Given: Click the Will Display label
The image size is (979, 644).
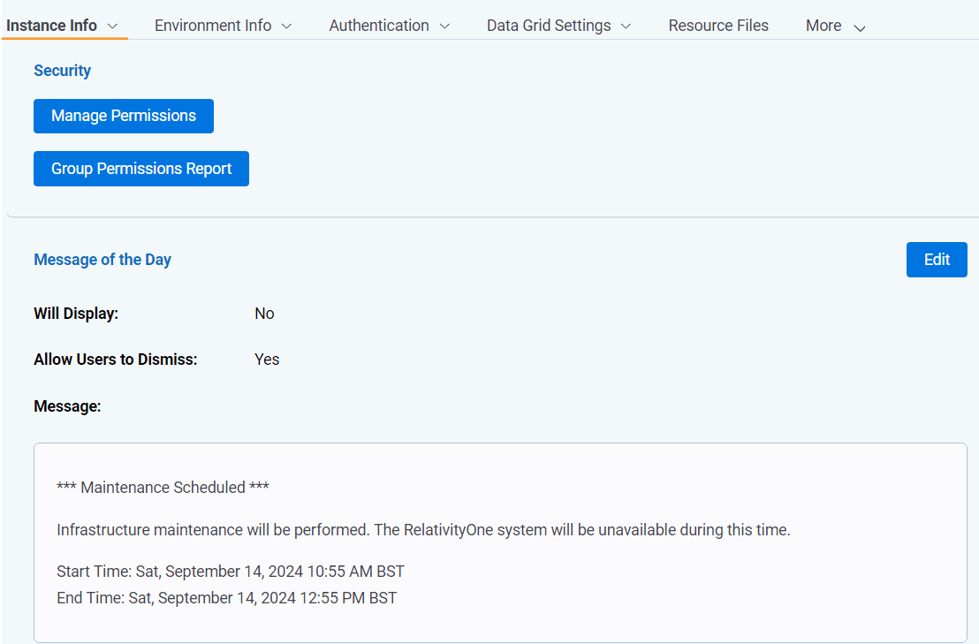Looking at the screenshot, I should point(76,314).
